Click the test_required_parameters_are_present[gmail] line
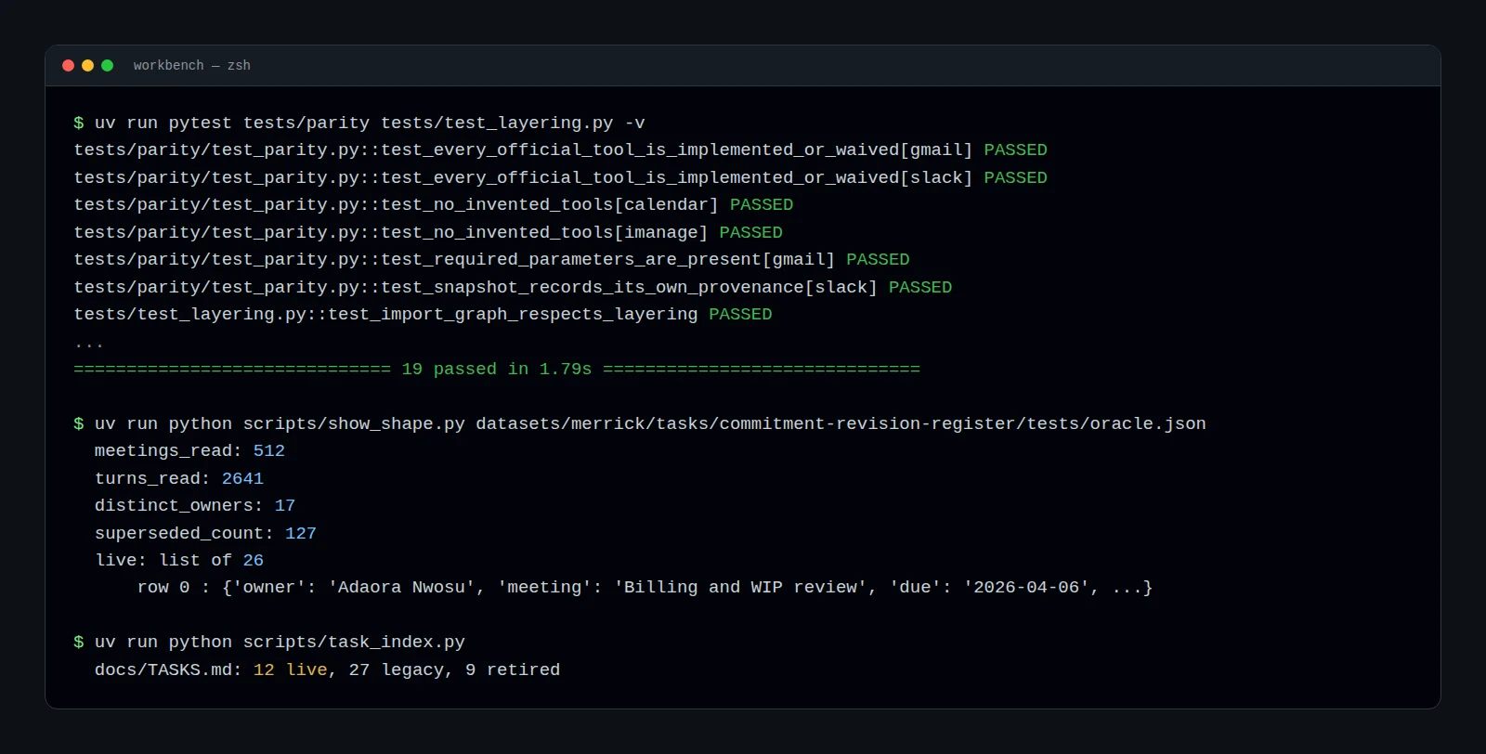 coord(491,260)
